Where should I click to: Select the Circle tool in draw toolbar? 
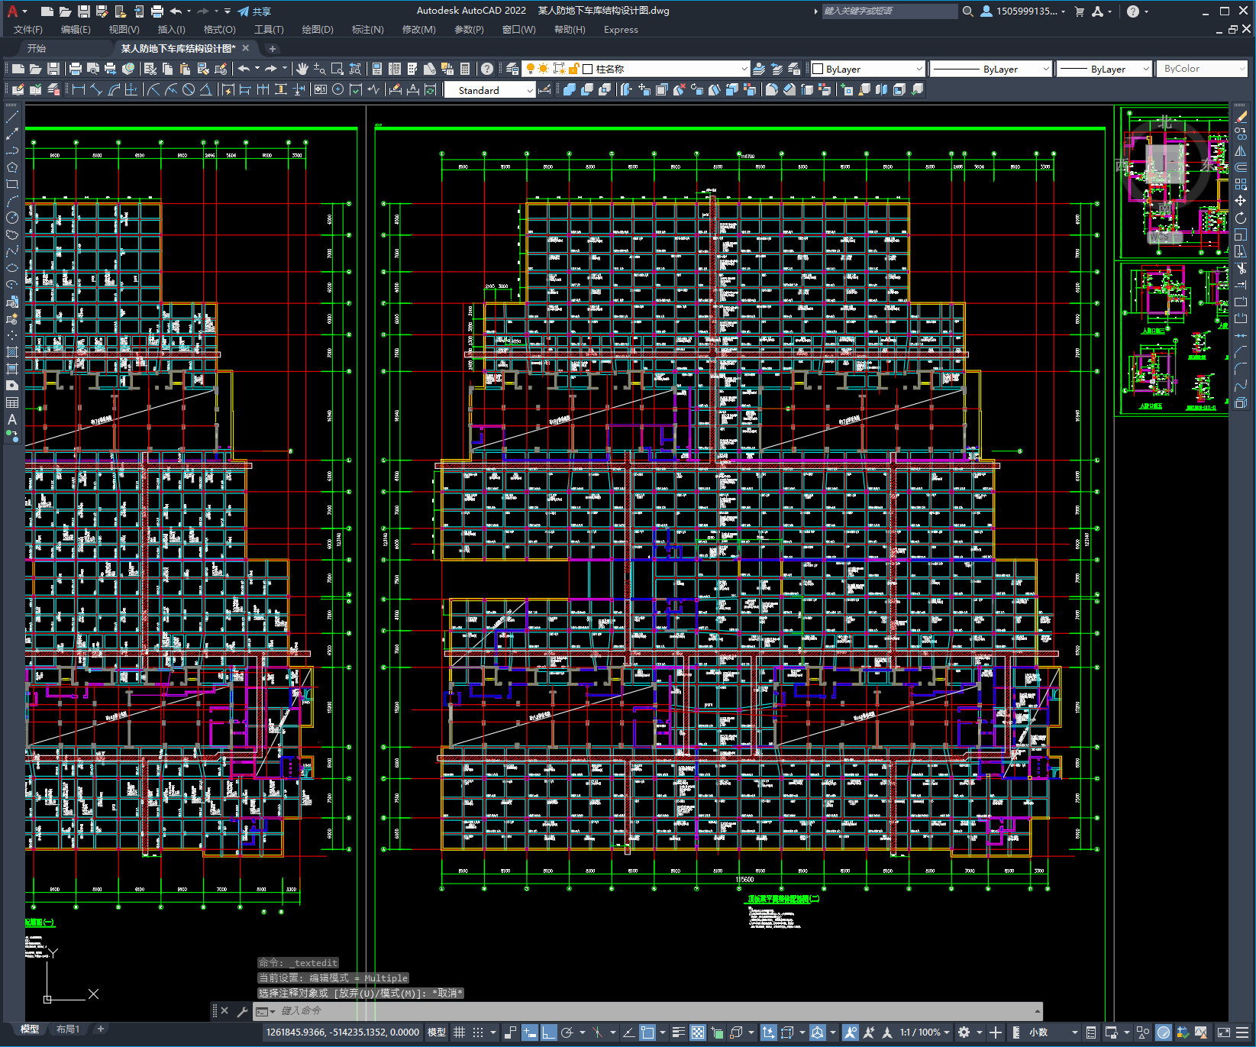click(x=12, y=218)
